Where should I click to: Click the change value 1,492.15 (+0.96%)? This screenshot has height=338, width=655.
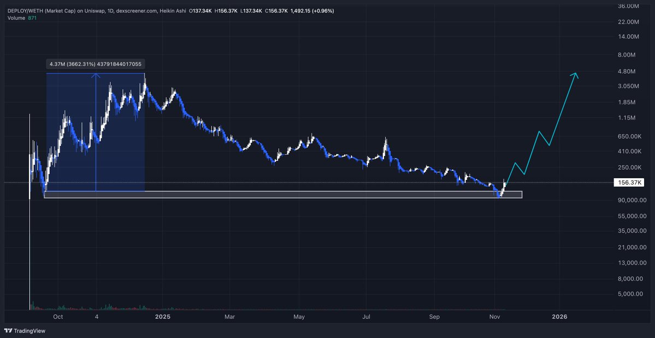click(x=312, y=11)
